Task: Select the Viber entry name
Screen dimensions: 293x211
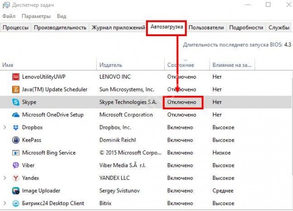Action: 28,166
